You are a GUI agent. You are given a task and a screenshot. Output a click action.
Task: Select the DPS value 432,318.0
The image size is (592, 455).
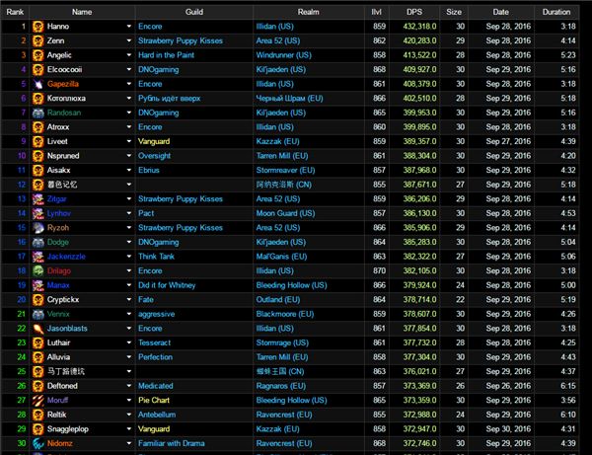[420, 27]
